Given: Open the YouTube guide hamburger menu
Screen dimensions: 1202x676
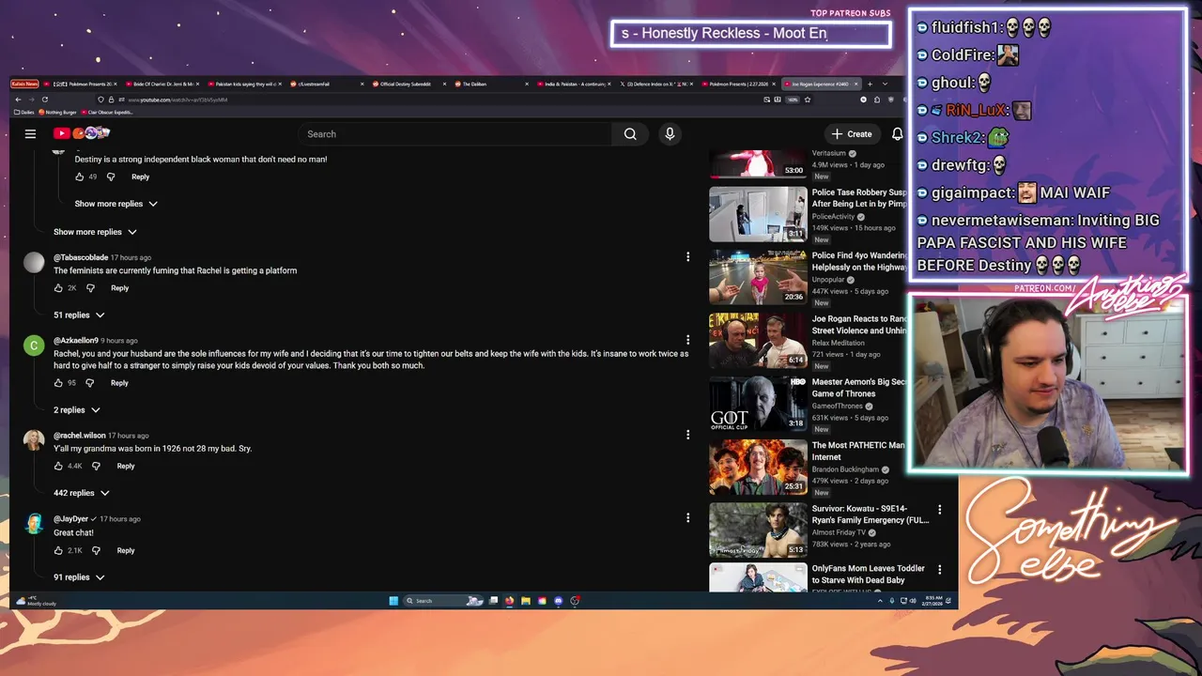Looking at the screenshot, I should click(30, 134).
